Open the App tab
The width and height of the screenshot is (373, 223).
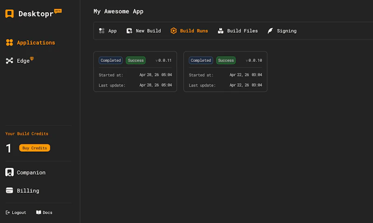pos(108,31)
